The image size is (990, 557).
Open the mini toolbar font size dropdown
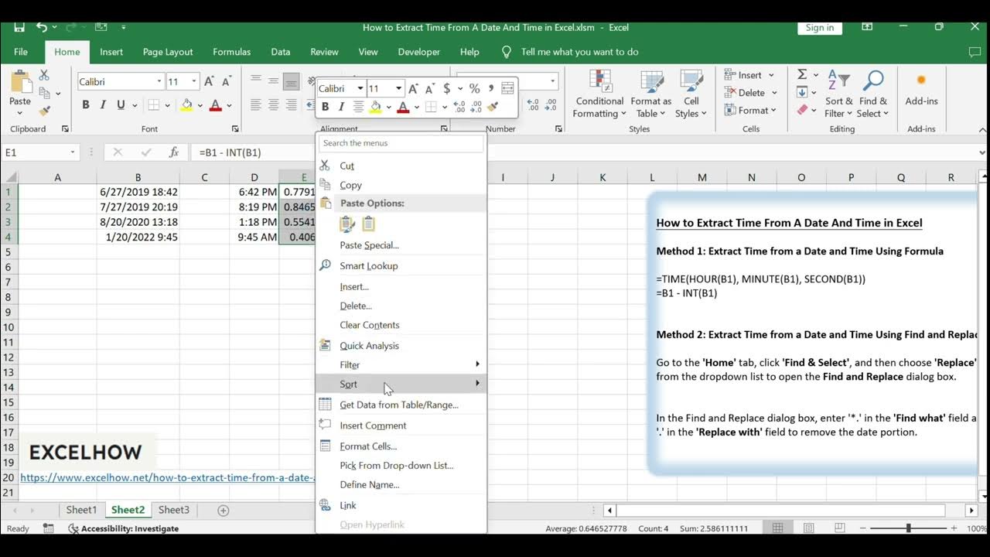(398, 88)
